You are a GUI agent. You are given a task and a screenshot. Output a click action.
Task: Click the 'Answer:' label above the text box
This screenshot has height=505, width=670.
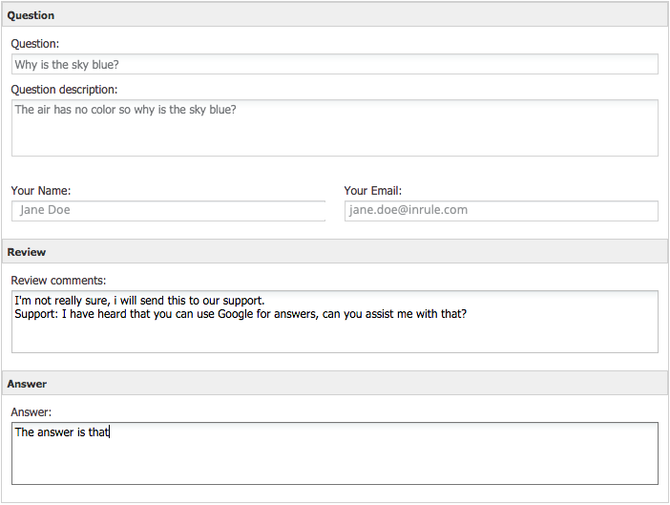[x=31, y=412]
